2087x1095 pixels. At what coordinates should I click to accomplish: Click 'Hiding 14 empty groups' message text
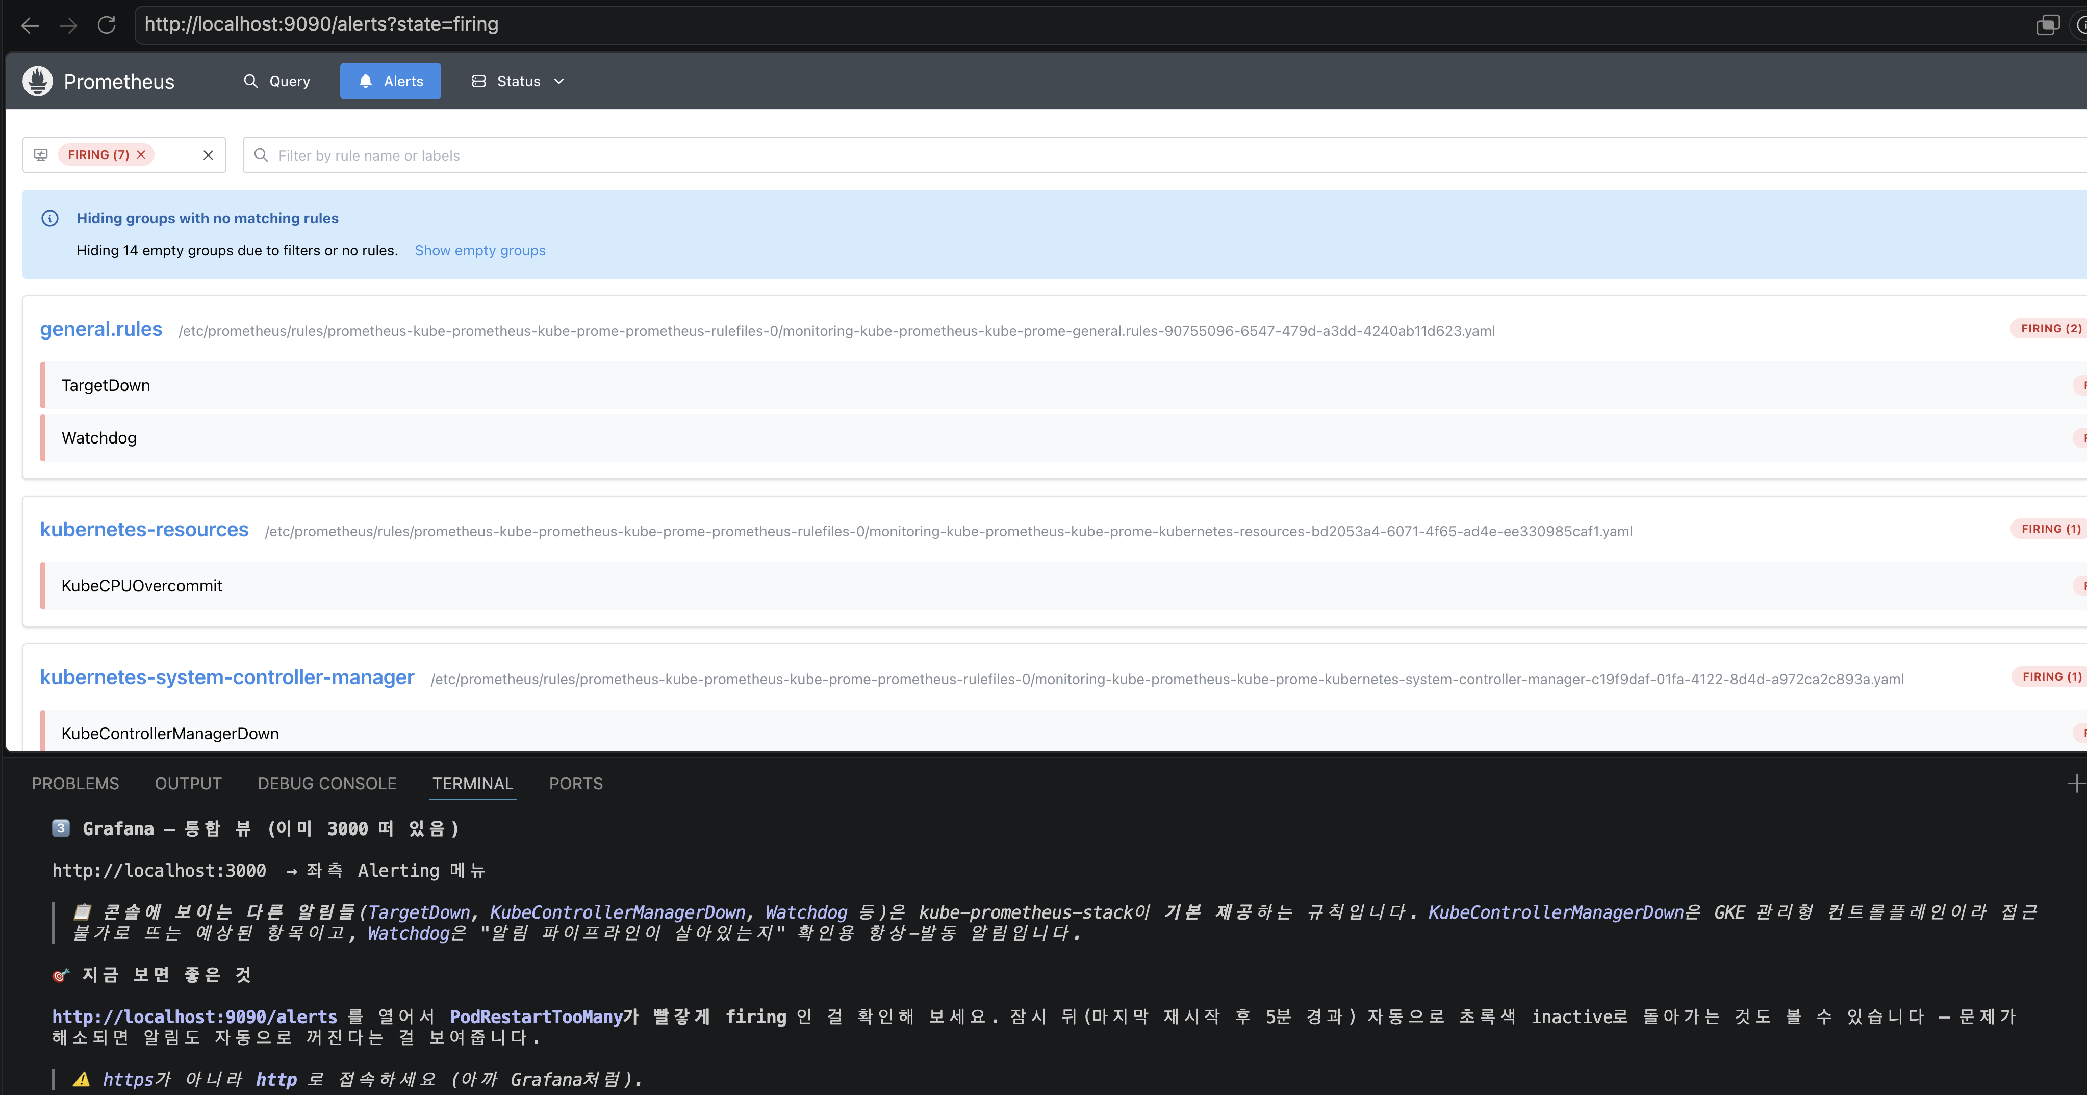[237, 250]
